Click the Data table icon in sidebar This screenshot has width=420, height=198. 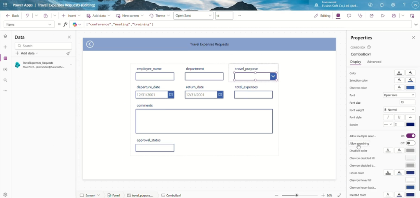[5, 58]
